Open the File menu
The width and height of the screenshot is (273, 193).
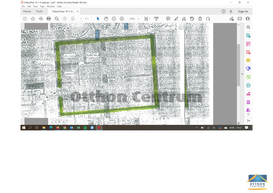point(23,6)
